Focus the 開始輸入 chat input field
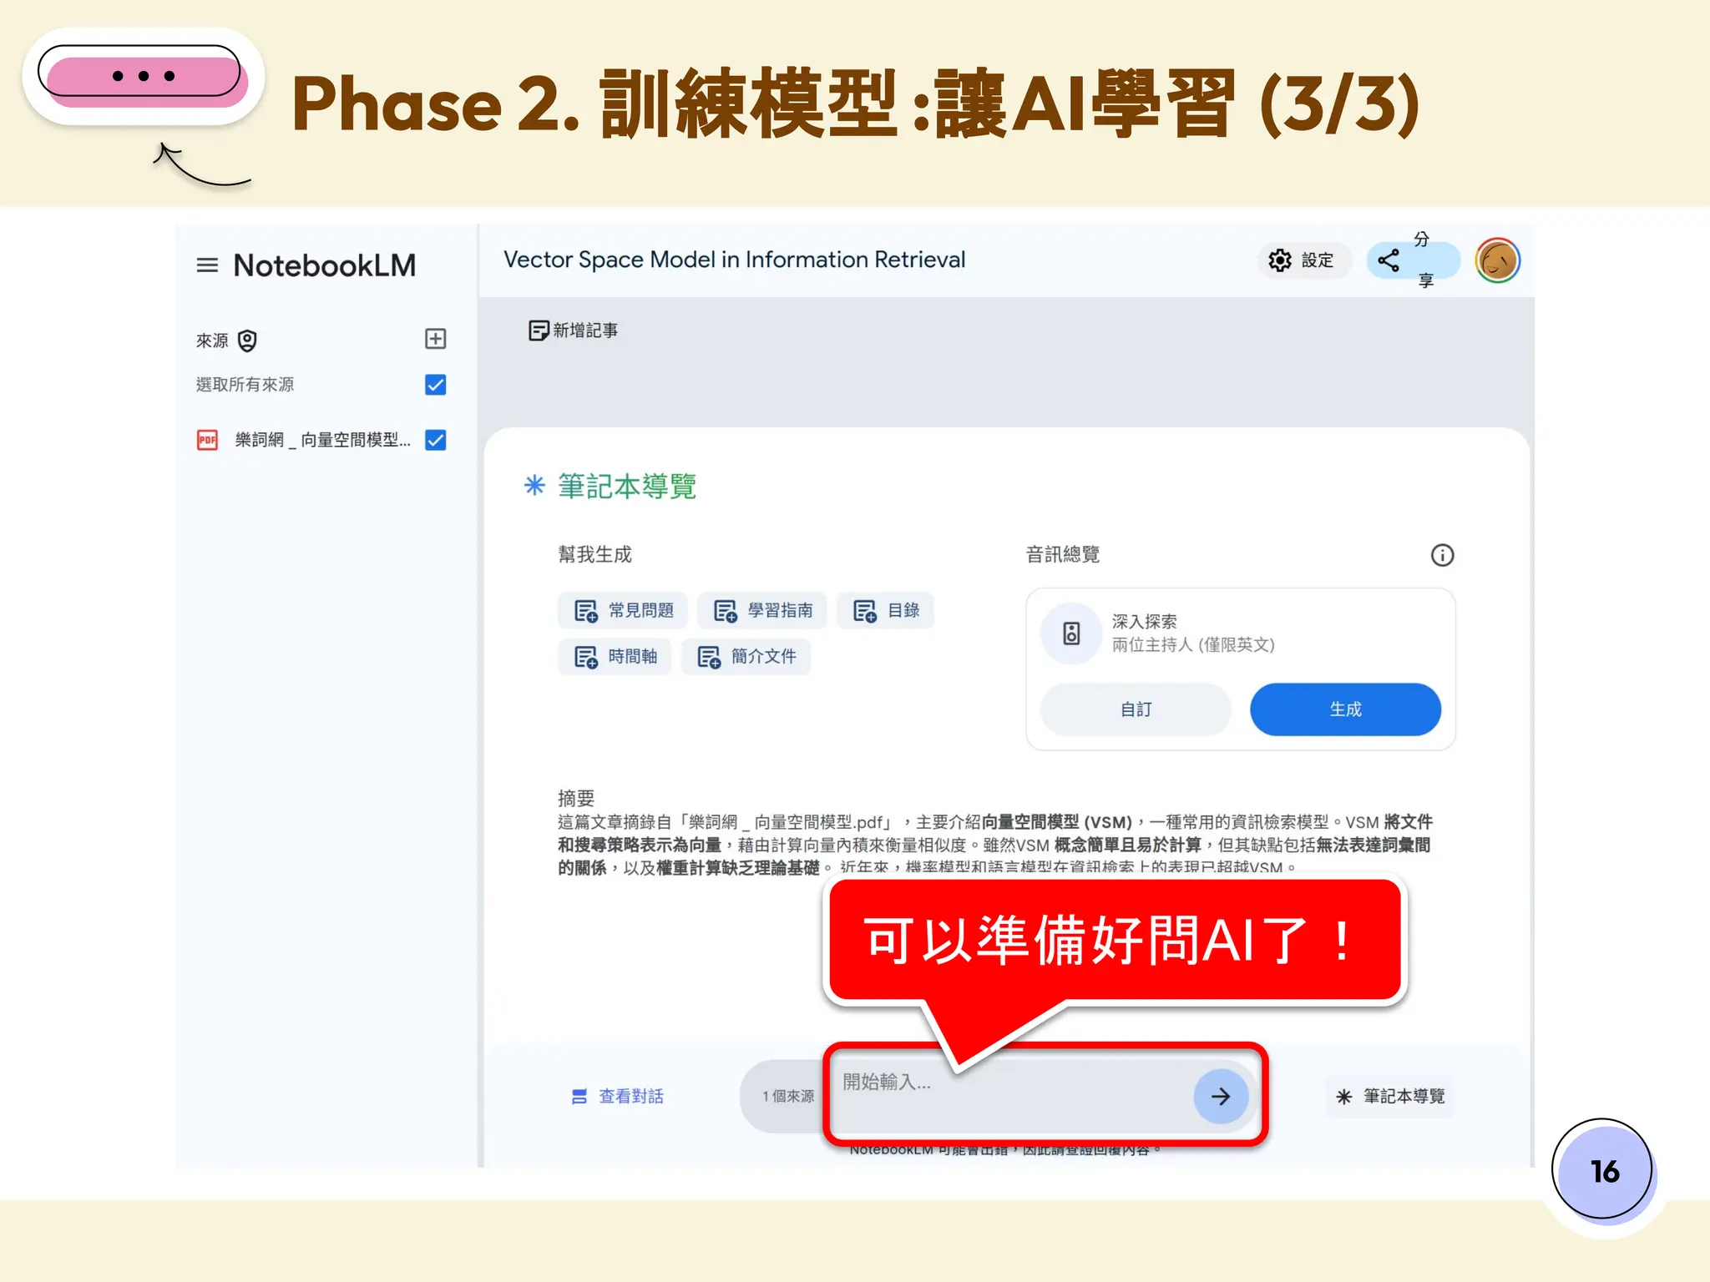This screenshot has height=1282, width=1710. tap(1010, 1094)
